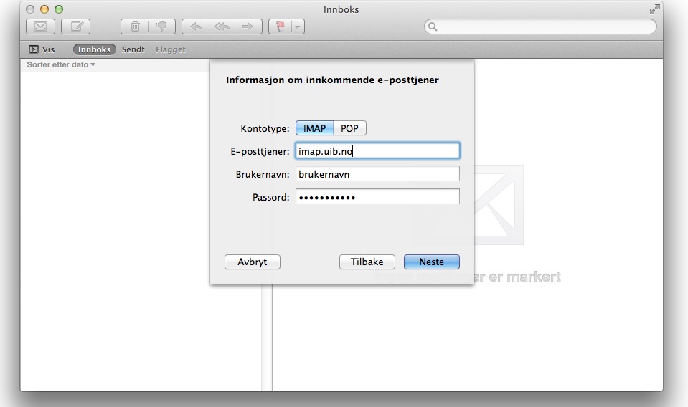Click the Reply arrow icon

[x=196, y=27]
